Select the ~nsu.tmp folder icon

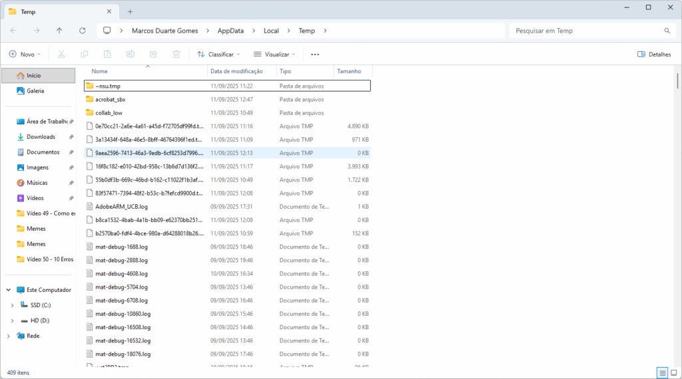(90, 86)
